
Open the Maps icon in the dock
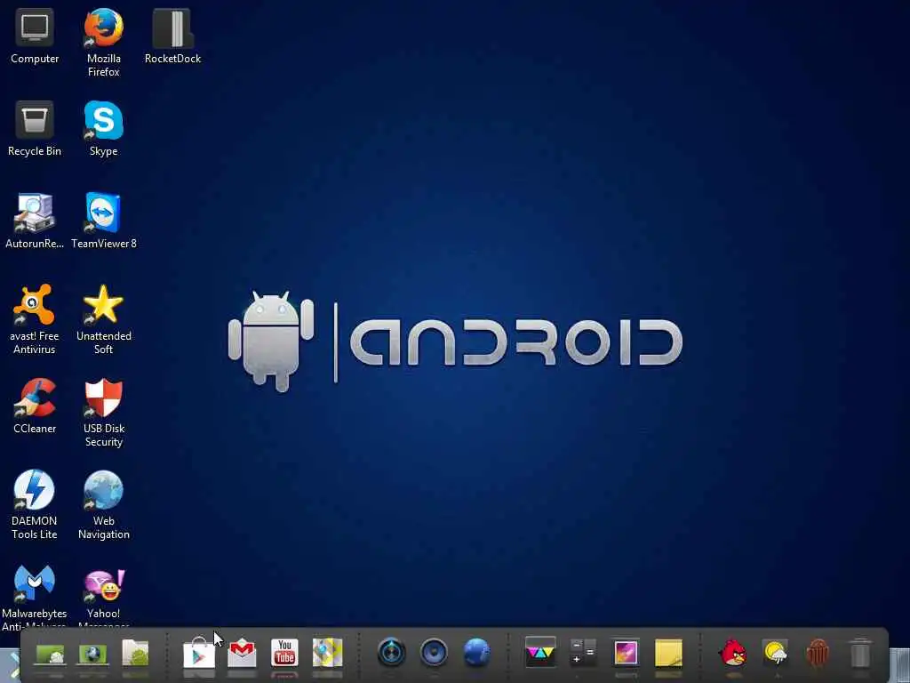tap(327, 653)
